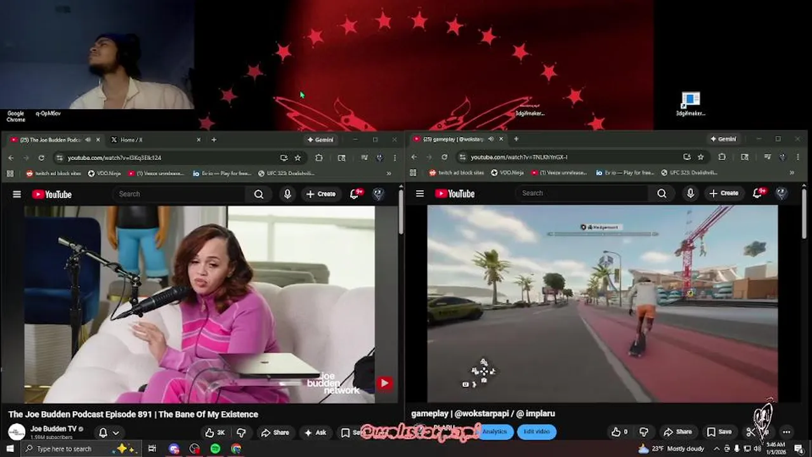812x457 pixels.
Task: Open new tab in left Chrome window
Action: 214,140
